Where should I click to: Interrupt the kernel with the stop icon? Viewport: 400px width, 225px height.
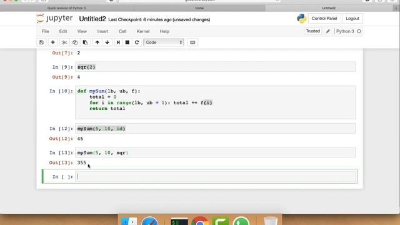(127, 42)
